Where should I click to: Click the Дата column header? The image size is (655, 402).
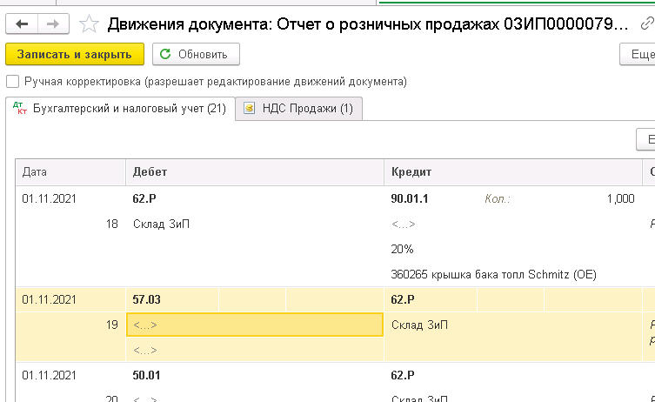coord(70,171)
